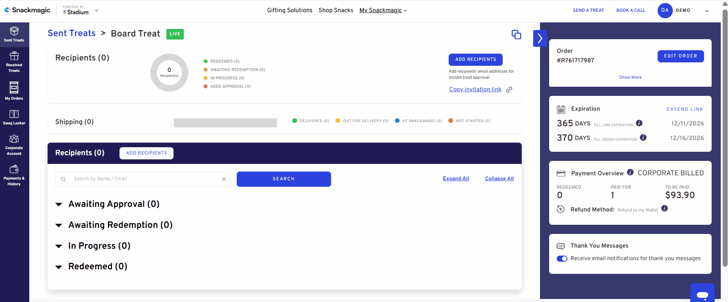Click the Payment Overview info icon
This screenshot has height=302, width=728.
pyautogui.click(x=630, y=172)
